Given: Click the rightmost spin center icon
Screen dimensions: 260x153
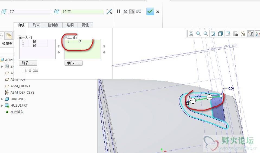Looking at the screenshot, I should pos(258,34).
